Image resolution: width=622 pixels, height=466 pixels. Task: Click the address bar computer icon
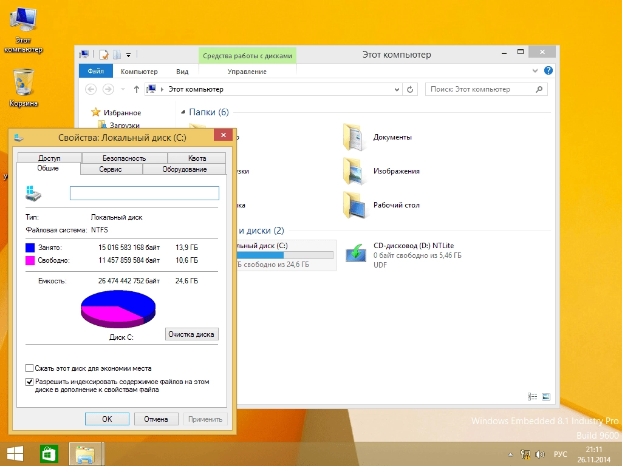[x=151, y=89]
